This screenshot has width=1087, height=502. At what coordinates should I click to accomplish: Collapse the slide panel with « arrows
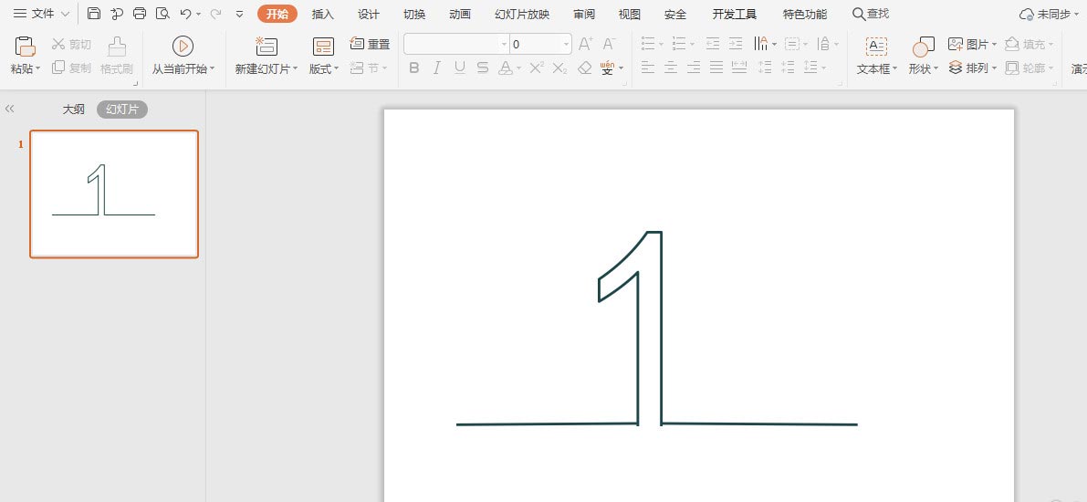(x=10, y=109)
